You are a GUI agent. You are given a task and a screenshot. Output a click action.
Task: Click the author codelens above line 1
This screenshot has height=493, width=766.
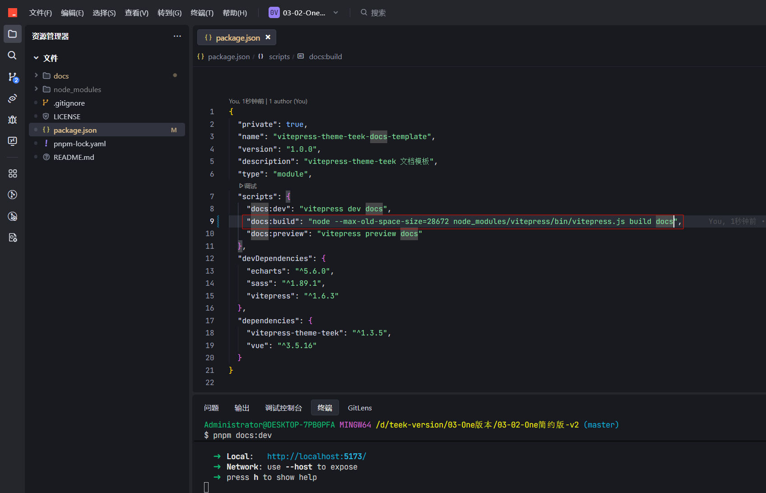(x=268, y=101)
